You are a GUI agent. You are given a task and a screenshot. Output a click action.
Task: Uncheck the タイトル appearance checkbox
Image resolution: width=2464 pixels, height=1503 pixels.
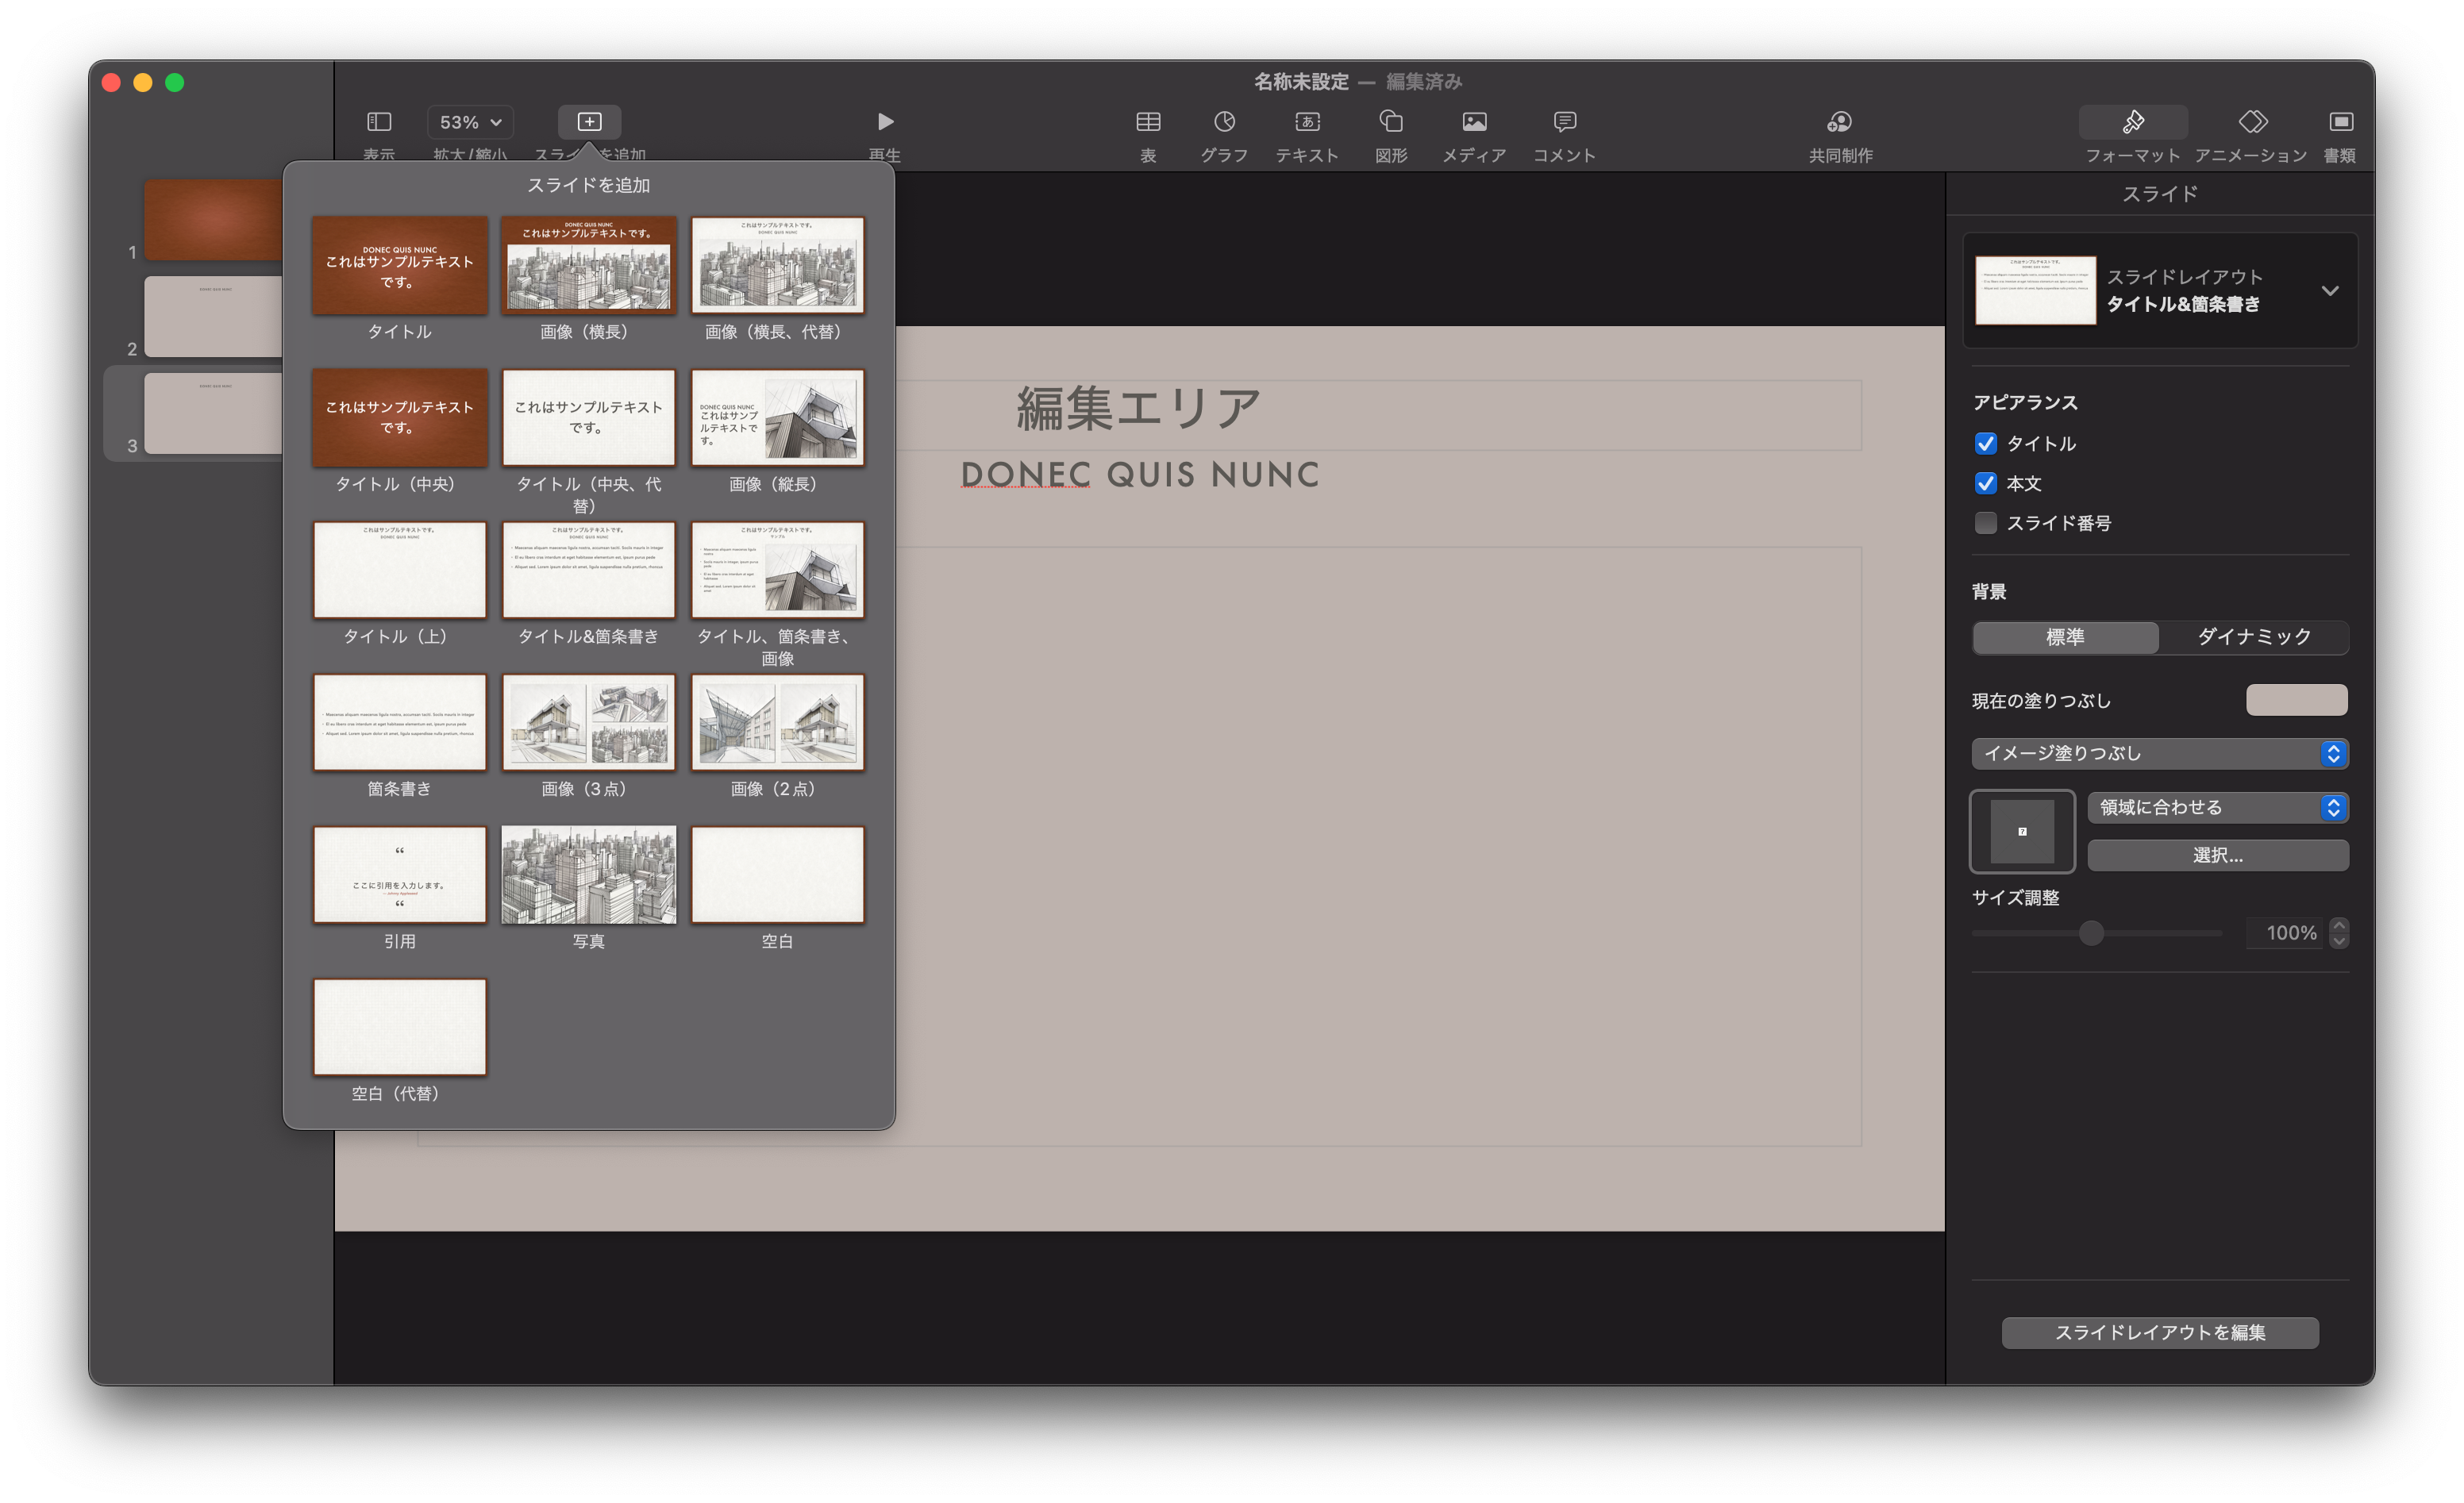point(1986,443)
